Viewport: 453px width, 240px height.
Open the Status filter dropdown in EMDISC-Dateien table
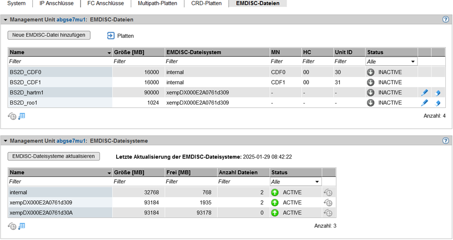click(391, 61)
